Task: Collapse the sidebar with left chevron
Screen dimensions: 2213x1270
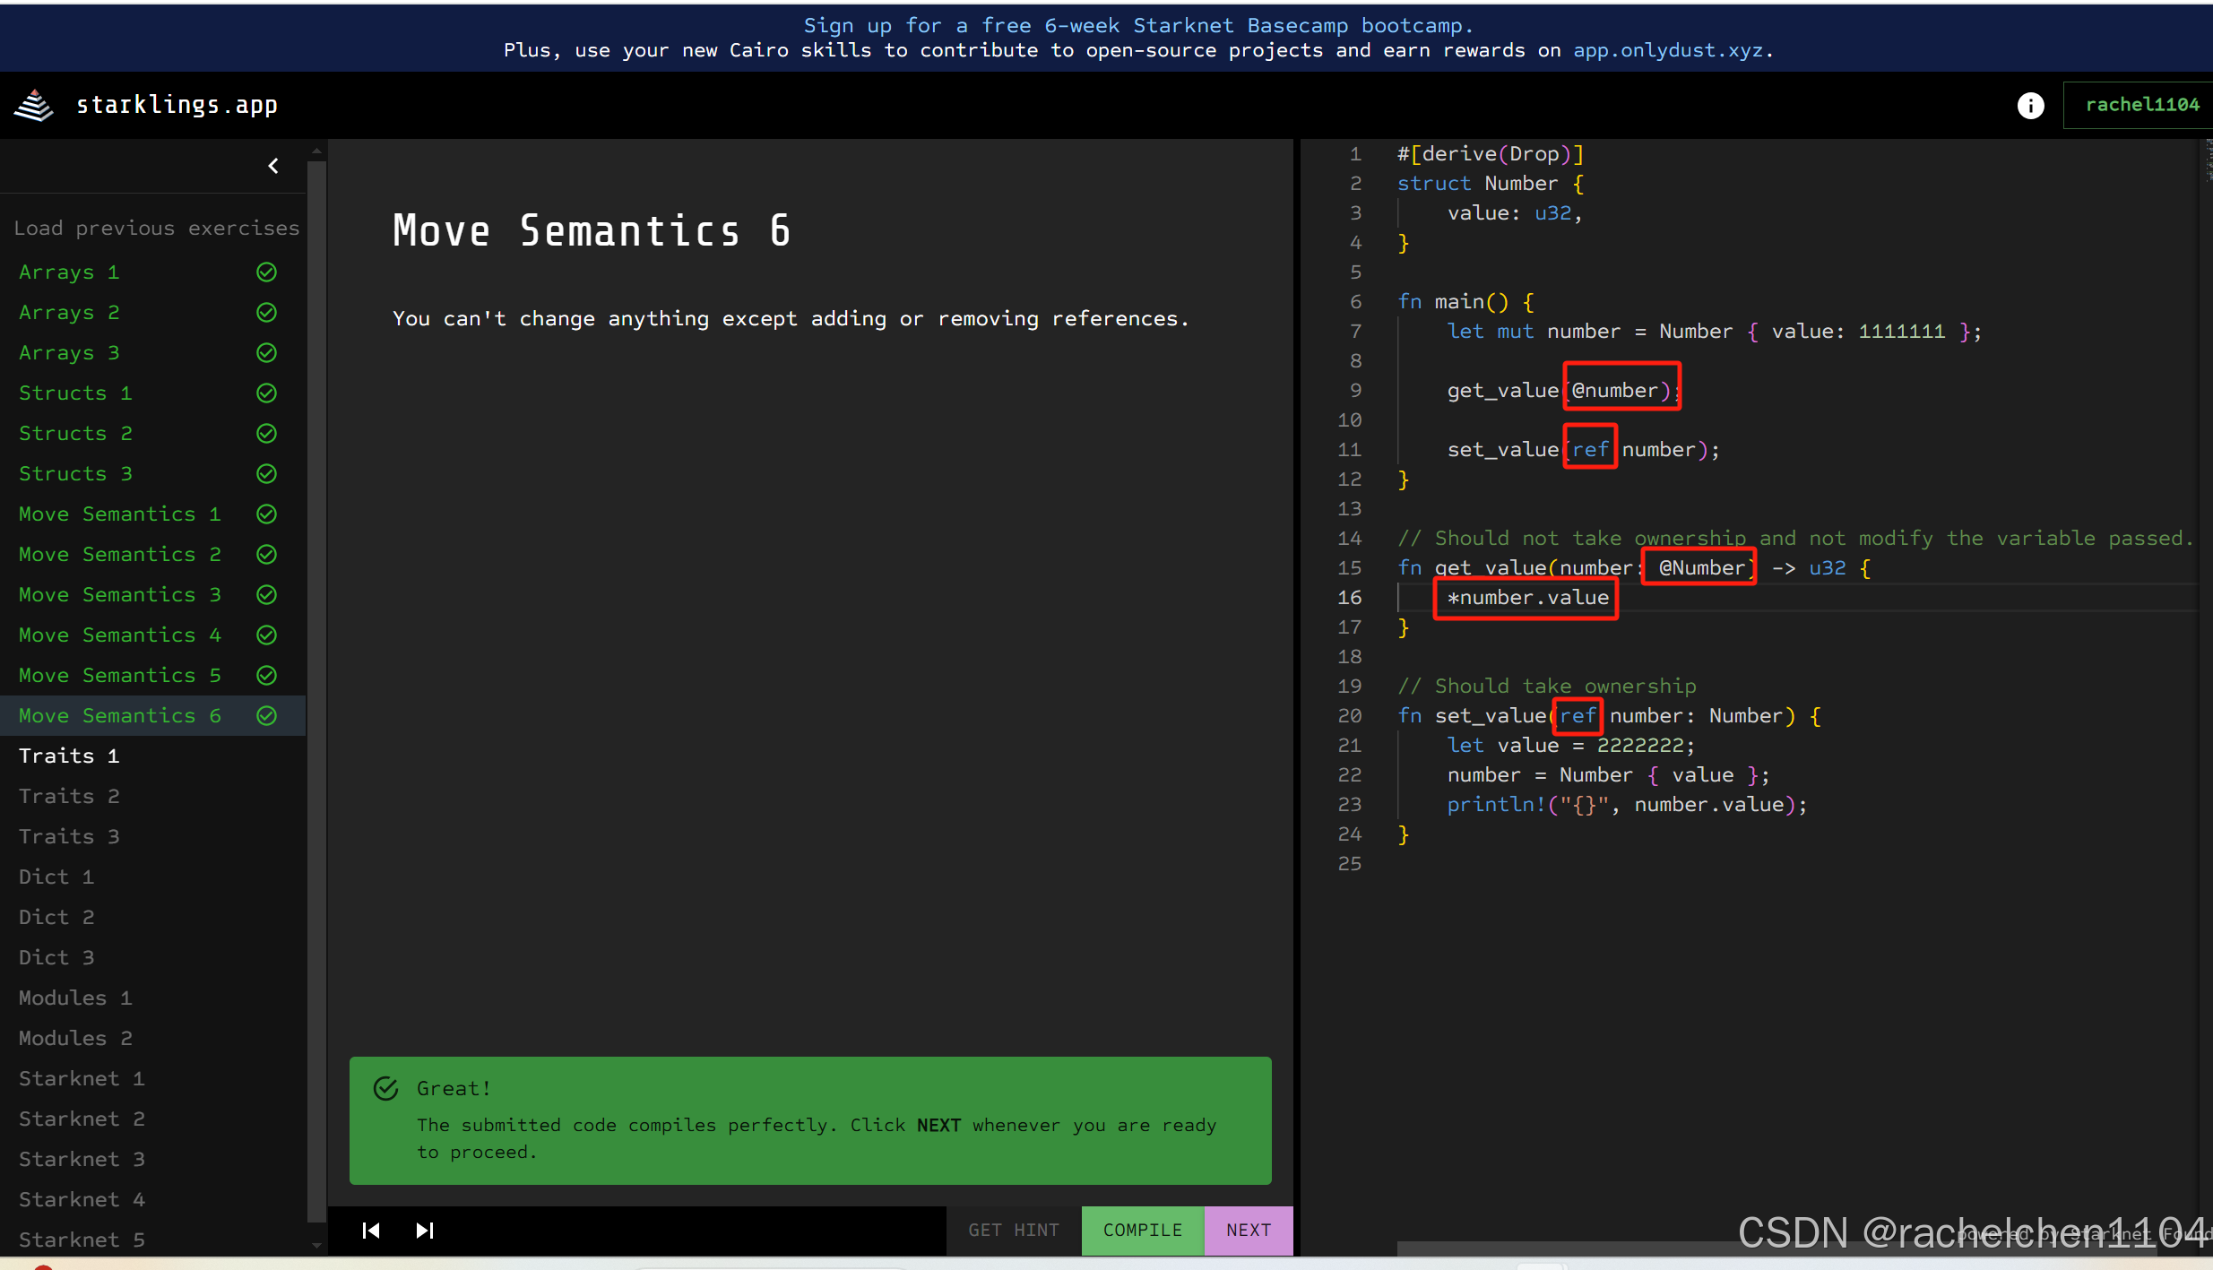Action: (x=273, y=166)
